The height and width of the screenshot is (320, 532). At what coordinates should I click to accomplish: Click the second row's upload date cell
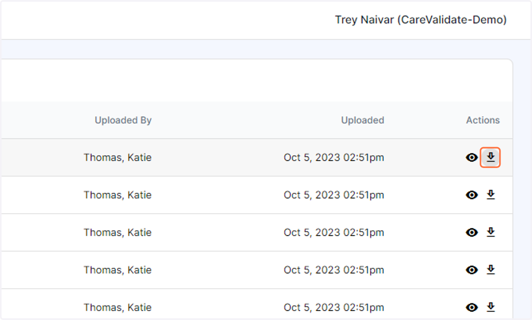[x=334, y=195]
